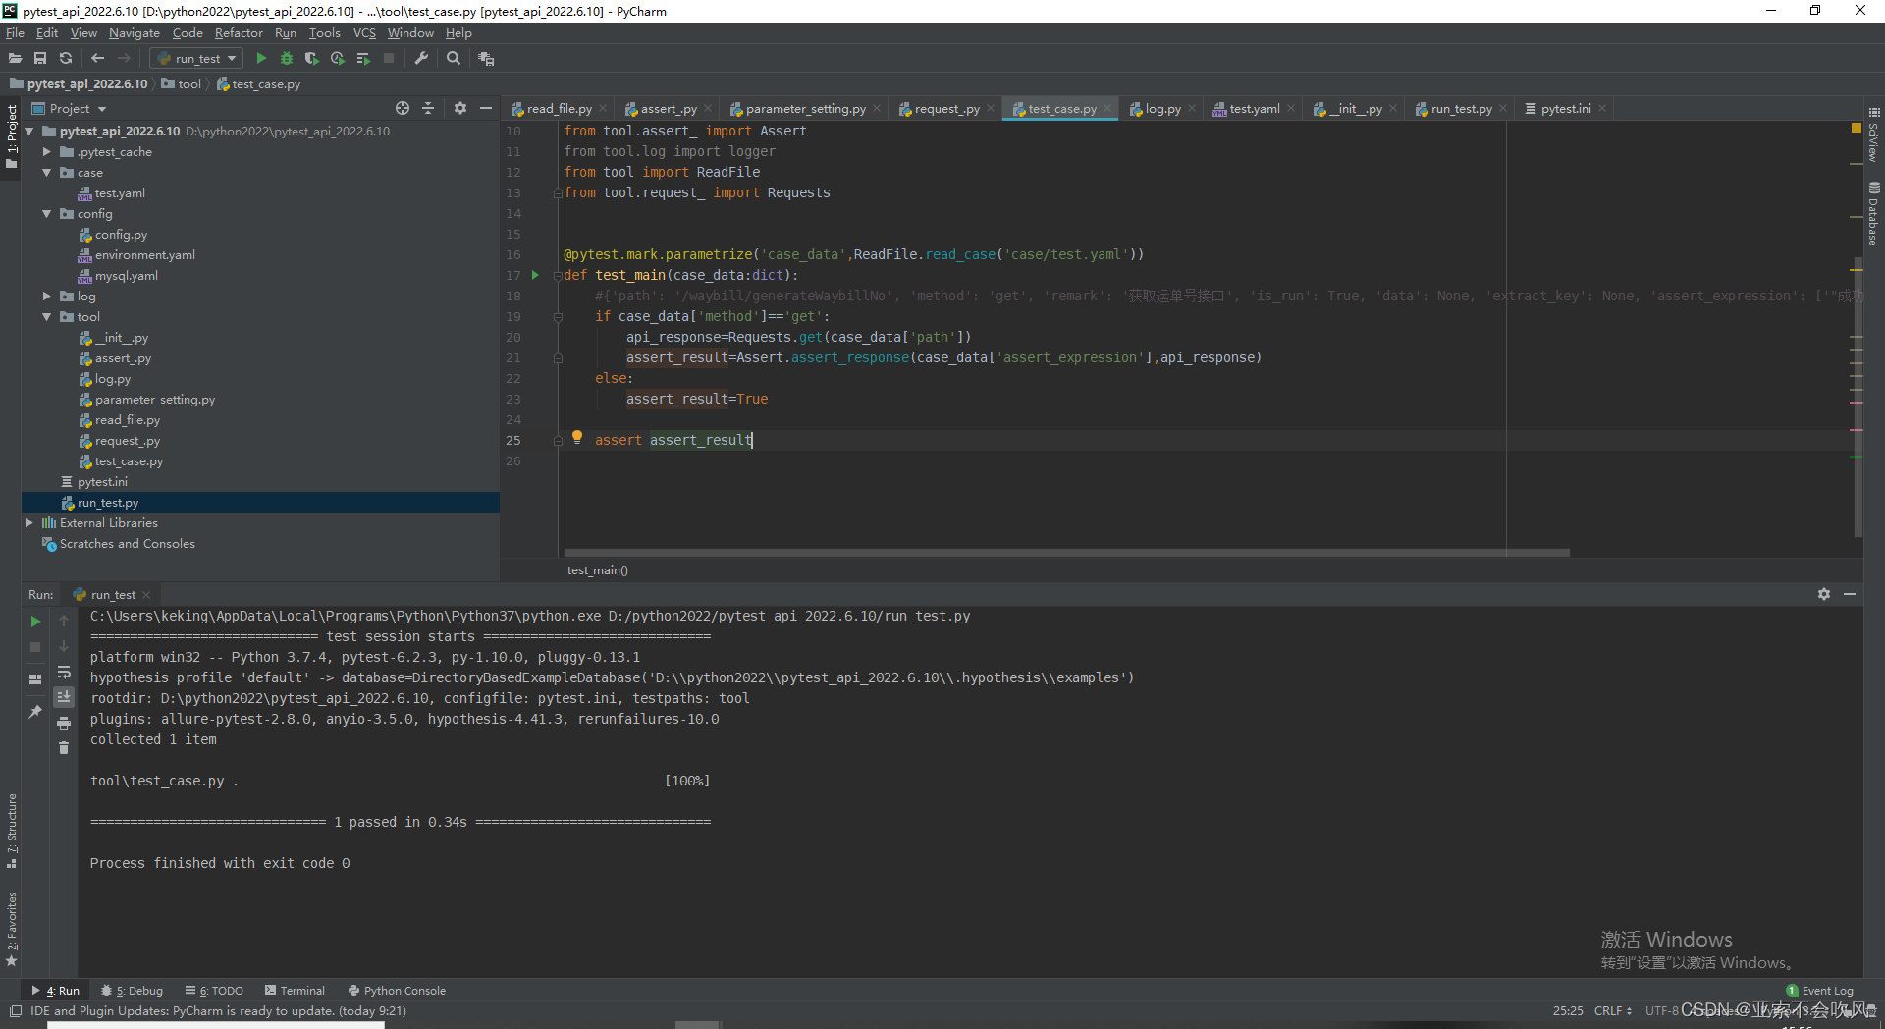Collapse the tool folder
Viewport: 1885px width, 1029px height.
(x=46, y=317)
